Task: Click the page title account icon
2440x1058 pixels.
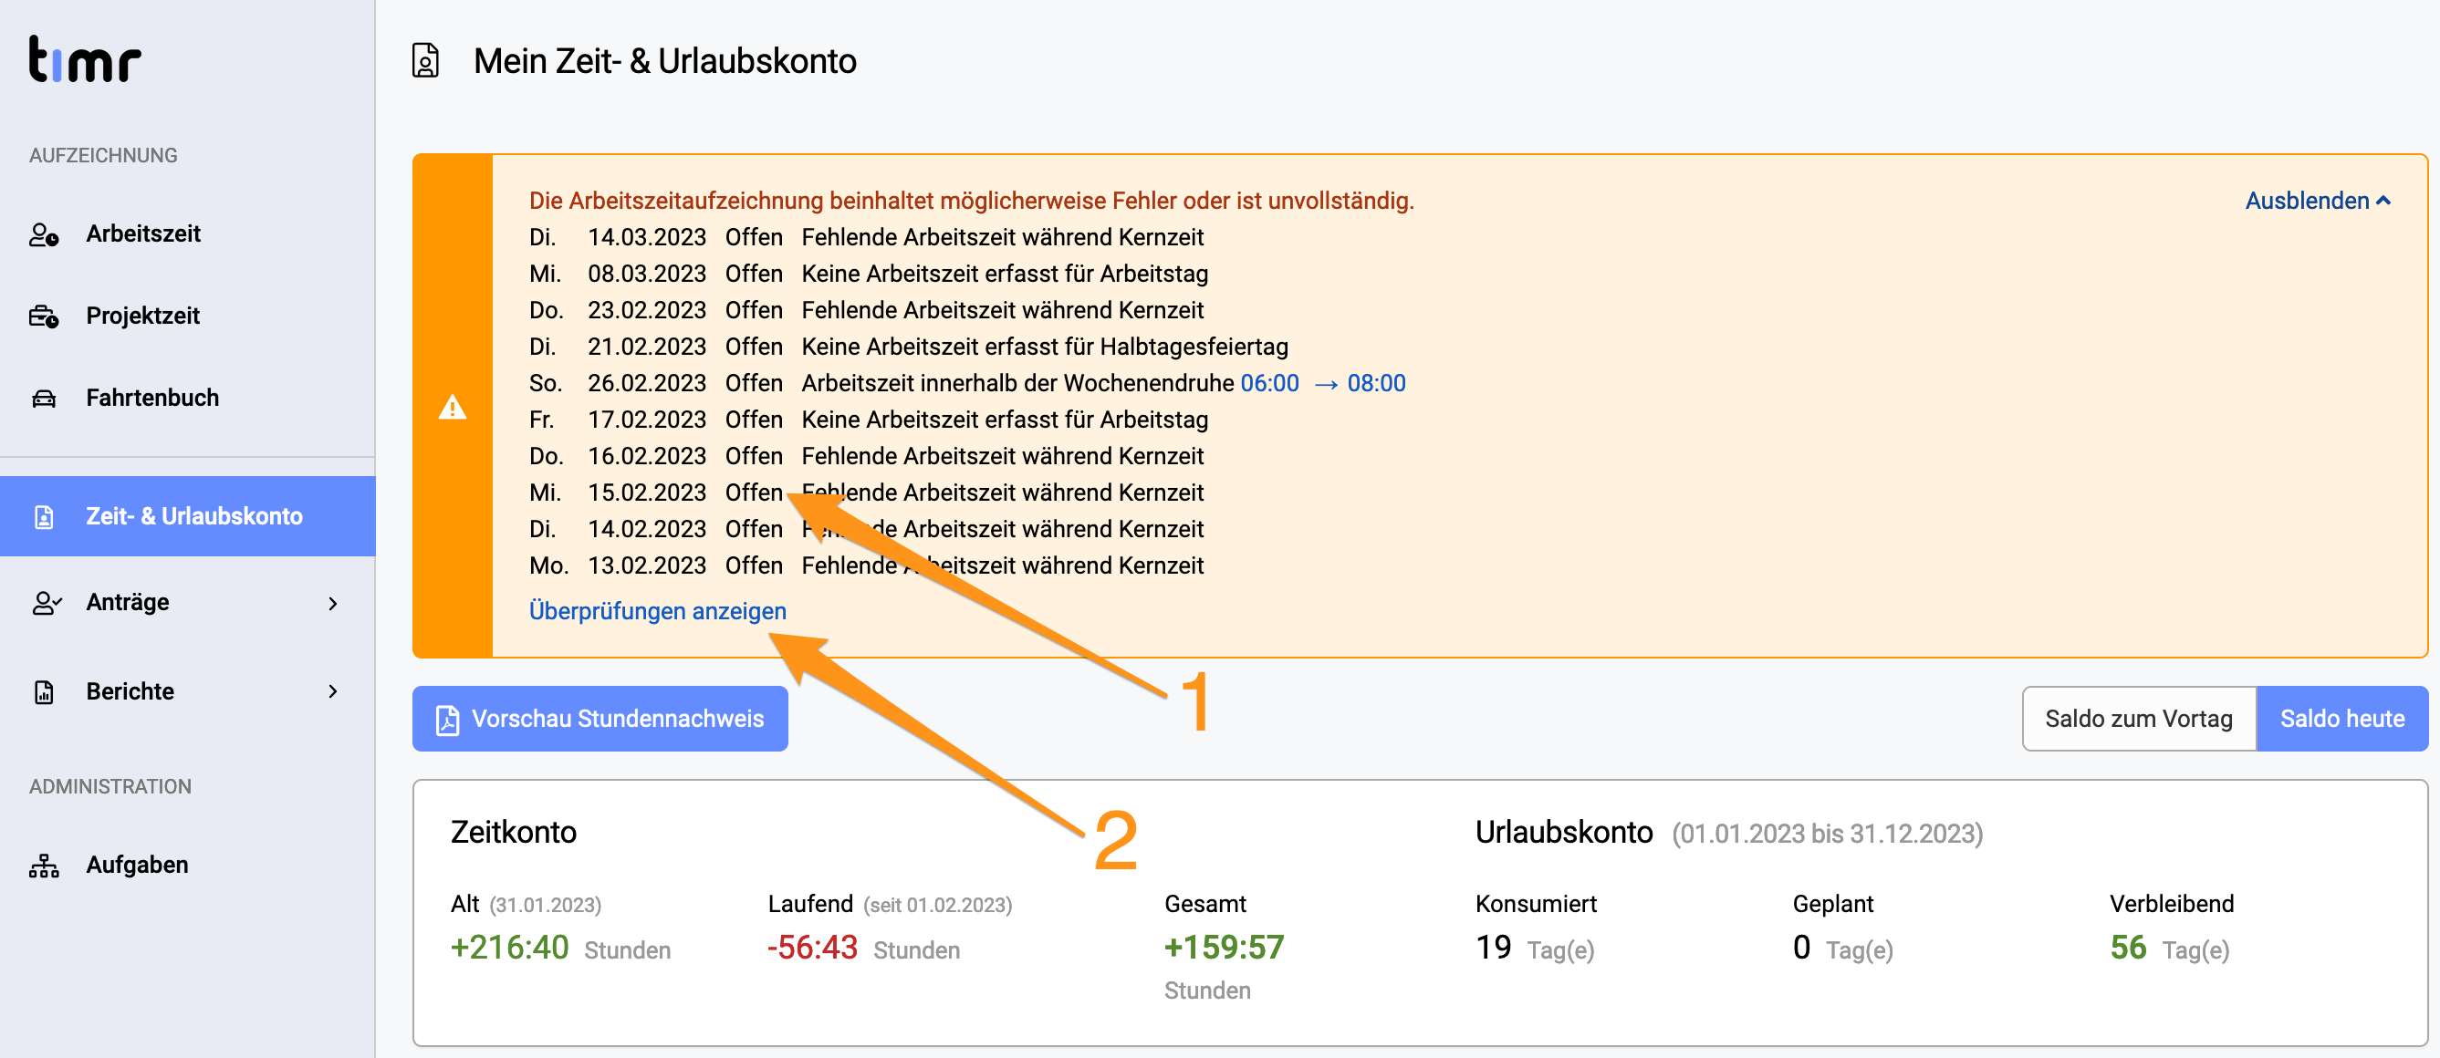Action: pos(425,60)
